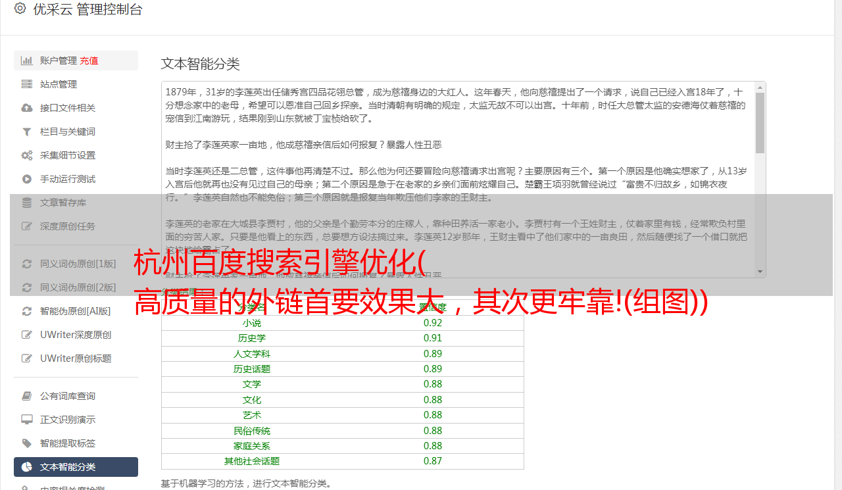Click the bar chart icon for 账户管理
The image size is (842, 490).
coord(27,61)
